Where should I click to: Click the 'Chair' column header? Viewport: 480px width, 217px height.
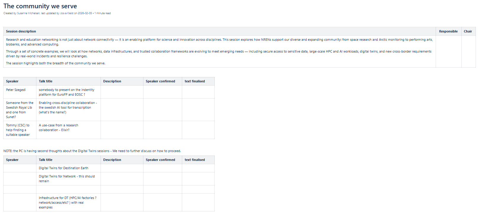(x=468, y=31)
